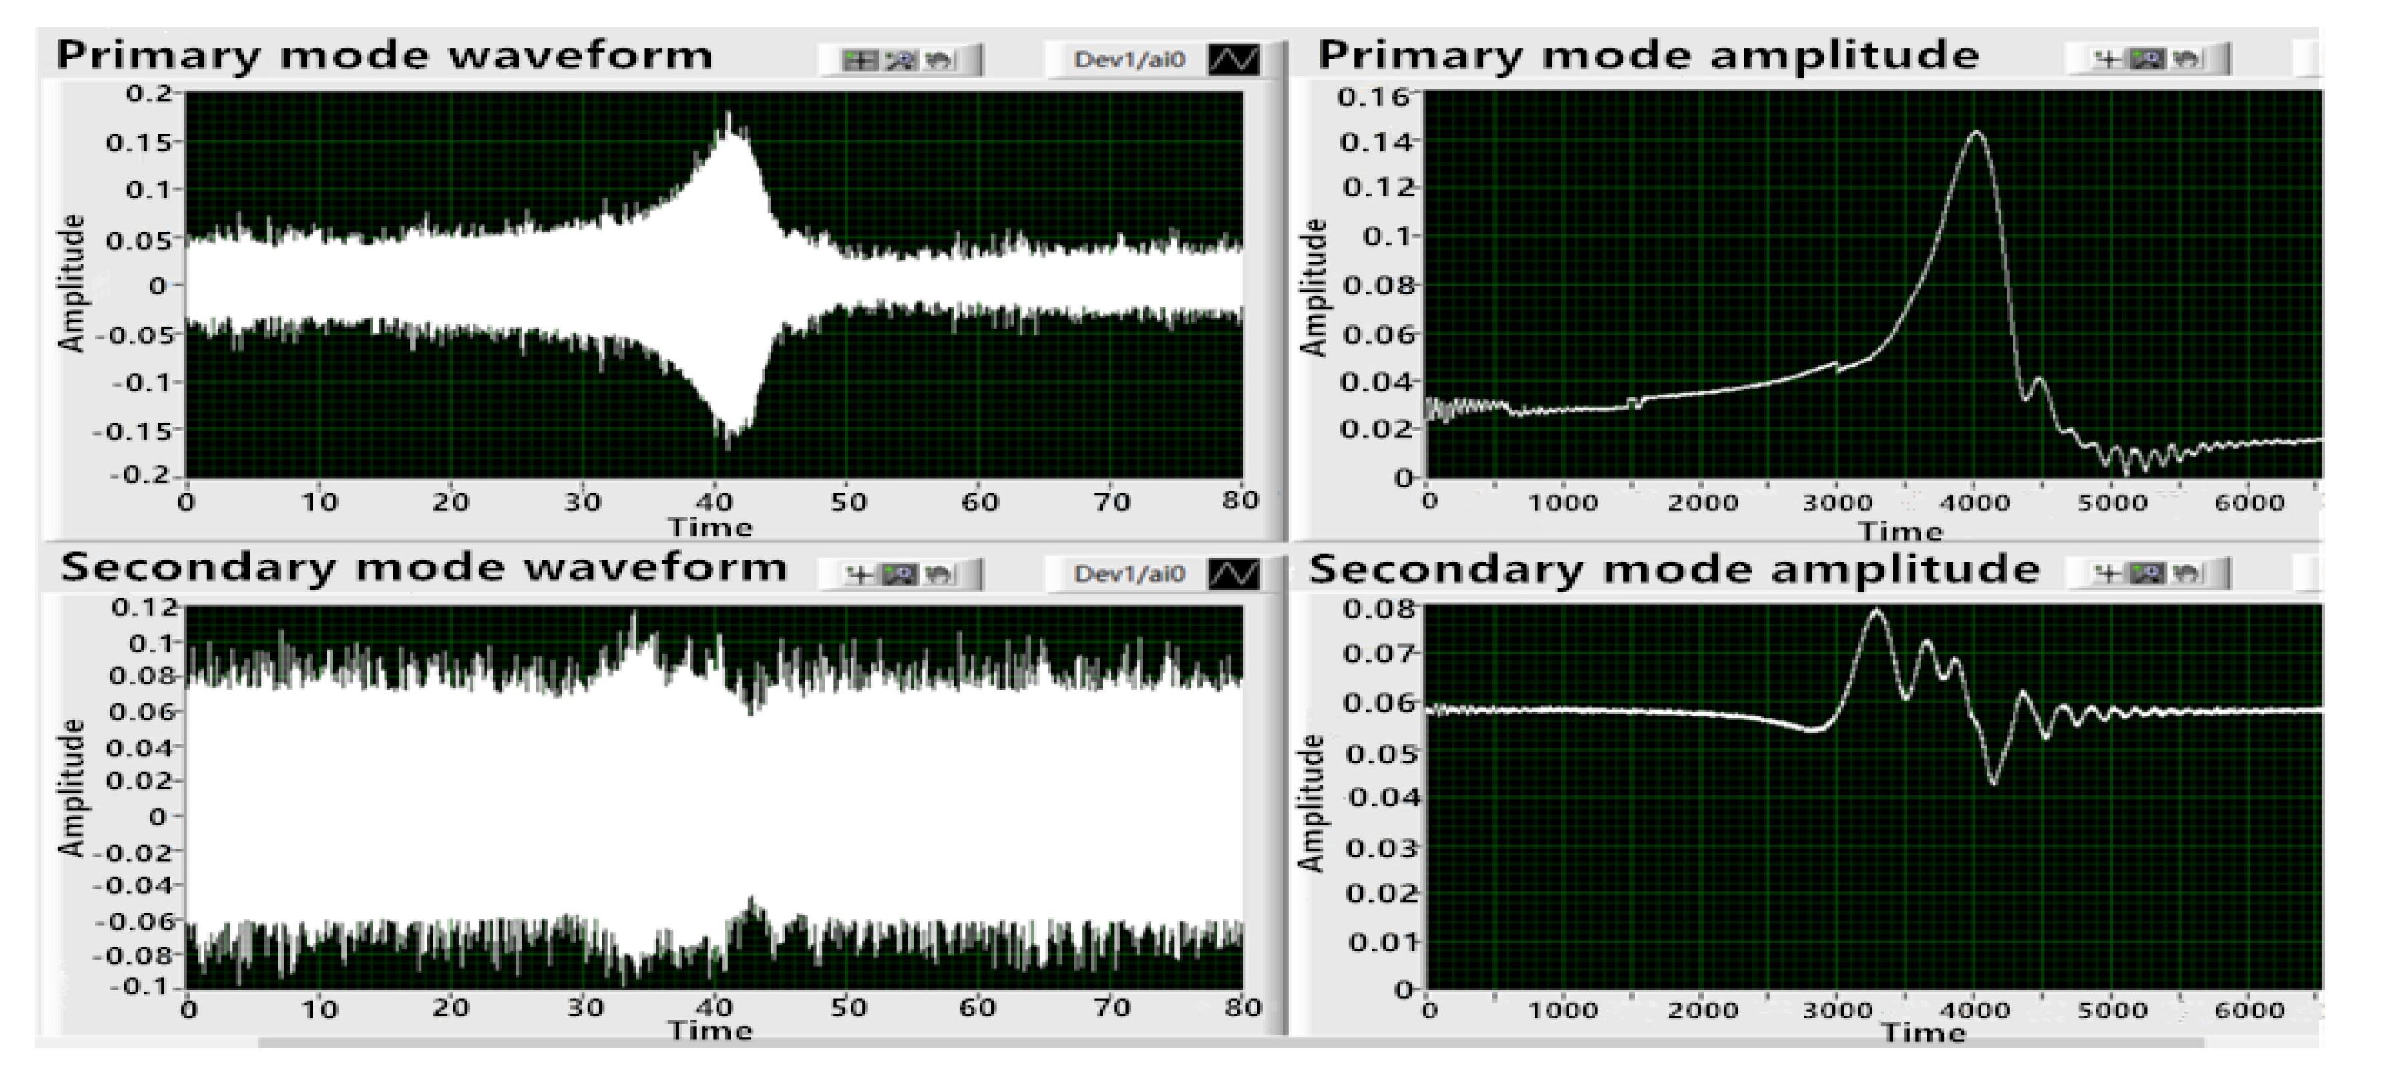Click the Secondary mode amplitude title
The width and height of the screenshot is (2384, 1085).
1674,570
